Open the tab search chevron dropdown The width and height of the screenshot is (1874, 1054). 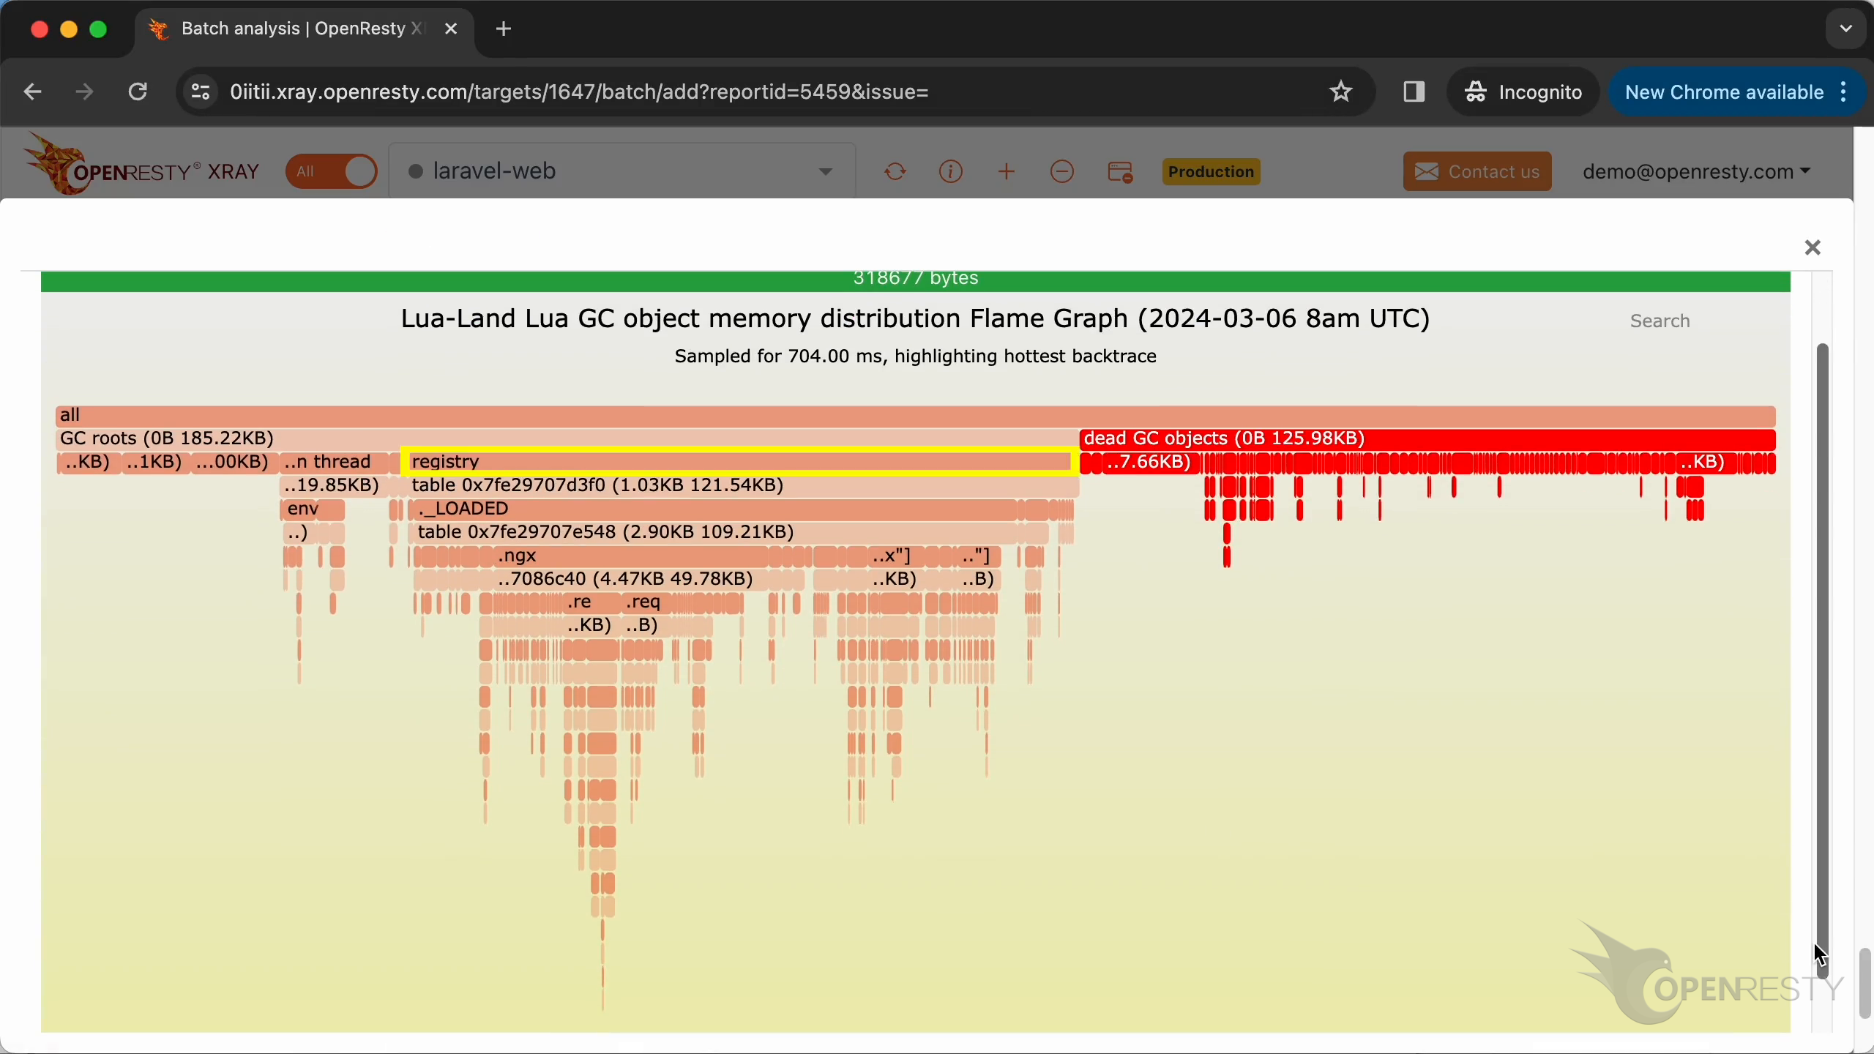click(x=1845, y=29)
